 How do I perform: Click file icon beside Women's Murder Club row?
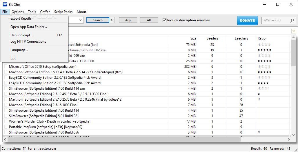tap(6, 121)
